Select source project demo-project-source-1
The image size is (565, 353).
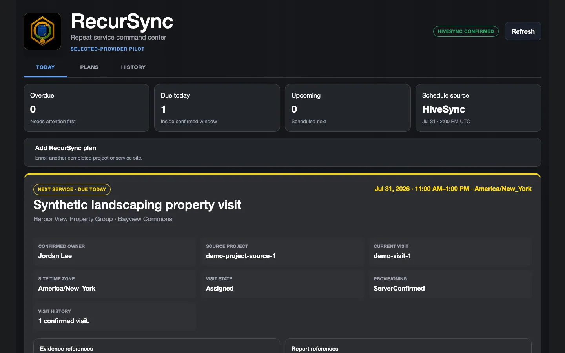241,256
